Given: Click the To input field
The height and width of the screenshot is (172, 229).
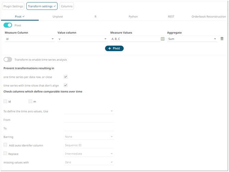Looking at the screenshot, I should (89, 128).
